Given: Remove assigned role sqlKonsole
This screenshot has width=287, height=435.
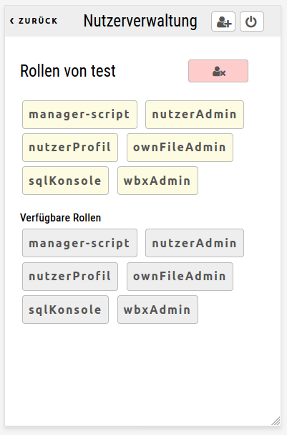Looking at the screenshot, I should click(65, 181).
